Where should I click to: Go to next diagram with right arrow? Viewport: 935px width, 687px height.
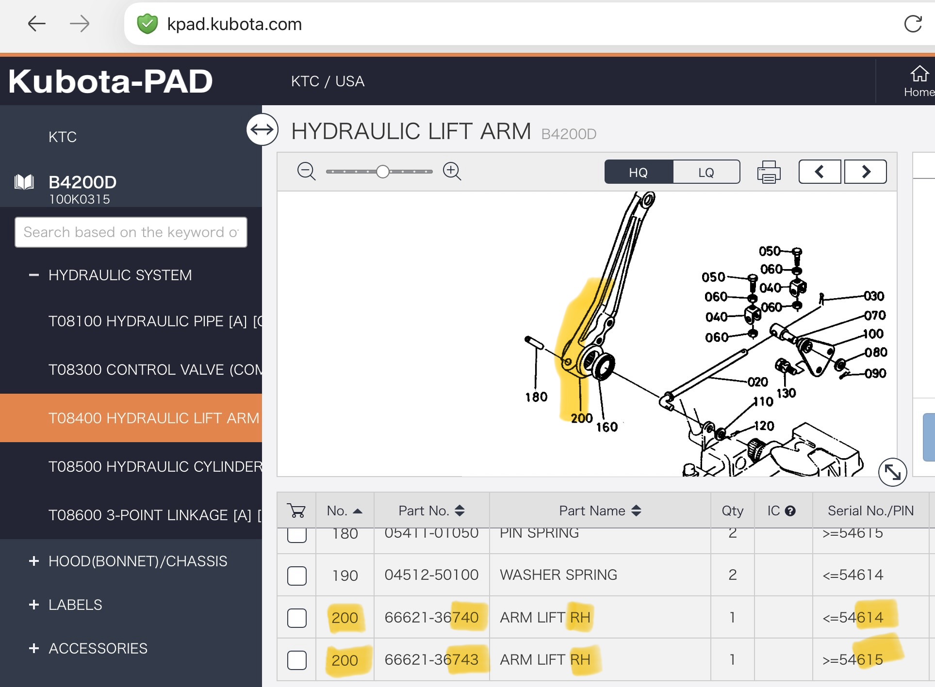tap(866, 172)
